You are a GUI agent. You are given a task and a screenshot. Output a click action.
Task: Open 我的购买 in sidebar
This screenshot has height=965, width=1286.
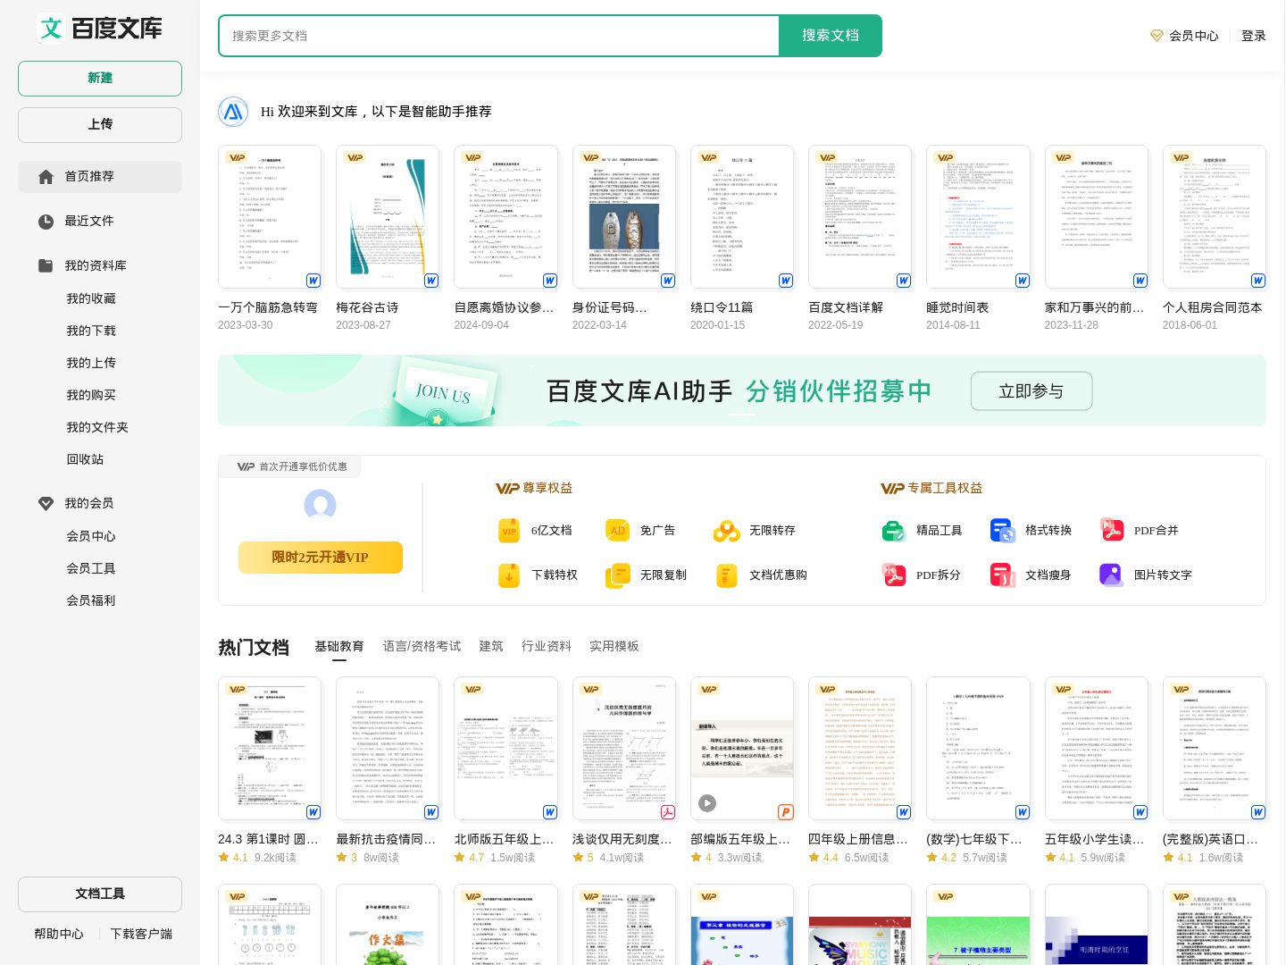tap(91, 396)
